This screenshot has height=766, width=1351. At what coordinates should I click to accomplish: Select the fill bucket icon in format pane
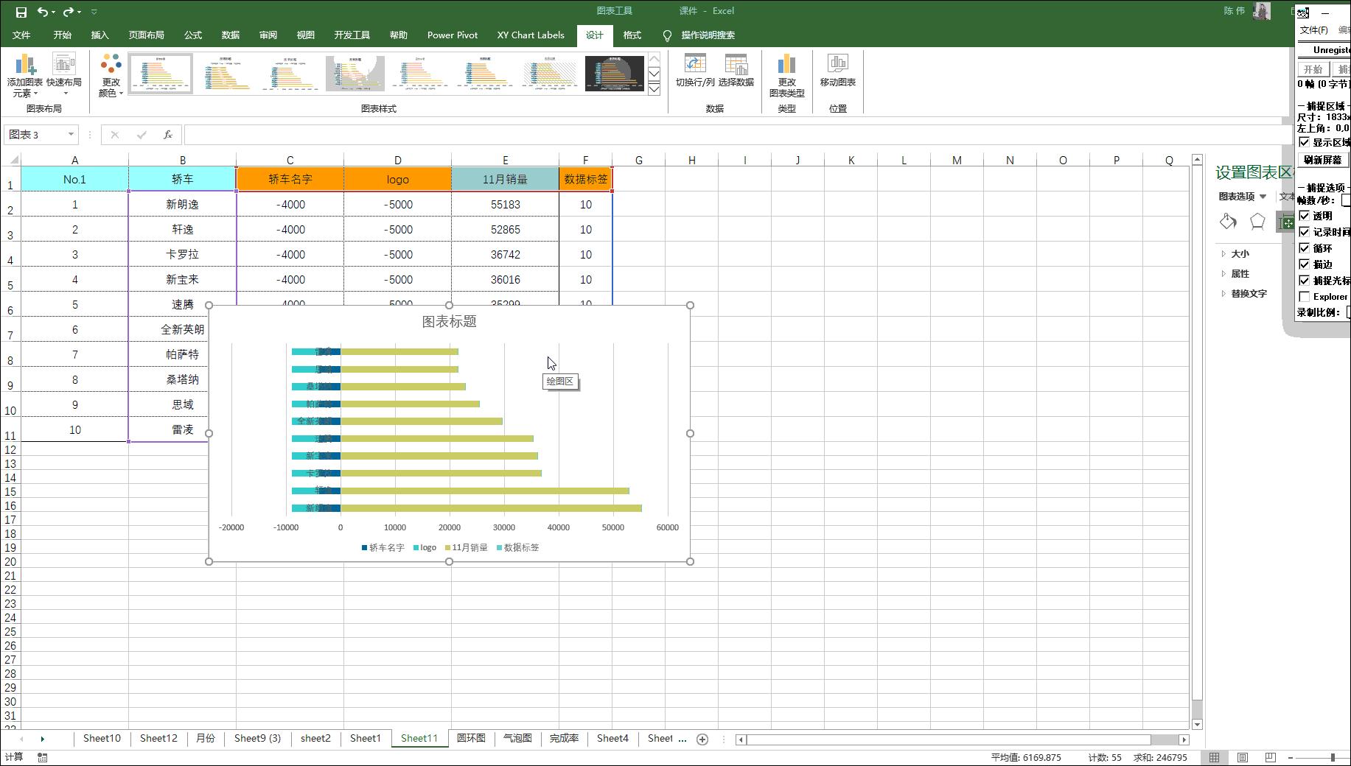pos(1228,222)
